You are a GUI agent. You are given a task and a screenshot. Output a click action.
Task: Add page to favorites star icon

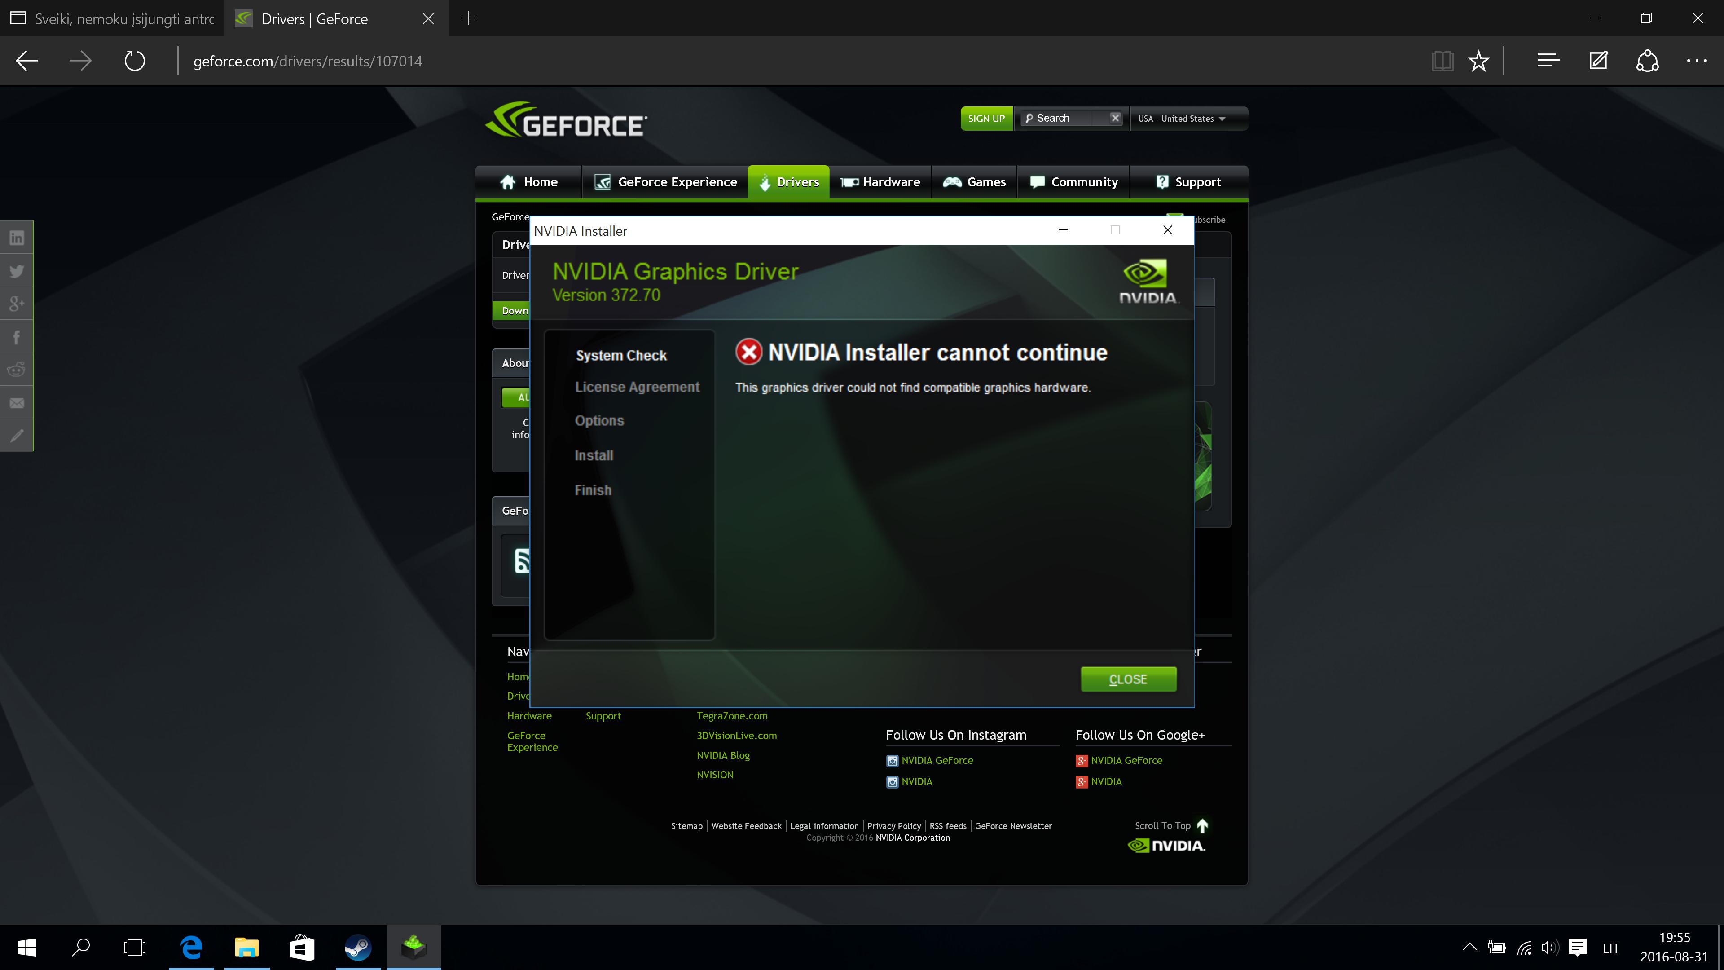tap(1478, 62)
